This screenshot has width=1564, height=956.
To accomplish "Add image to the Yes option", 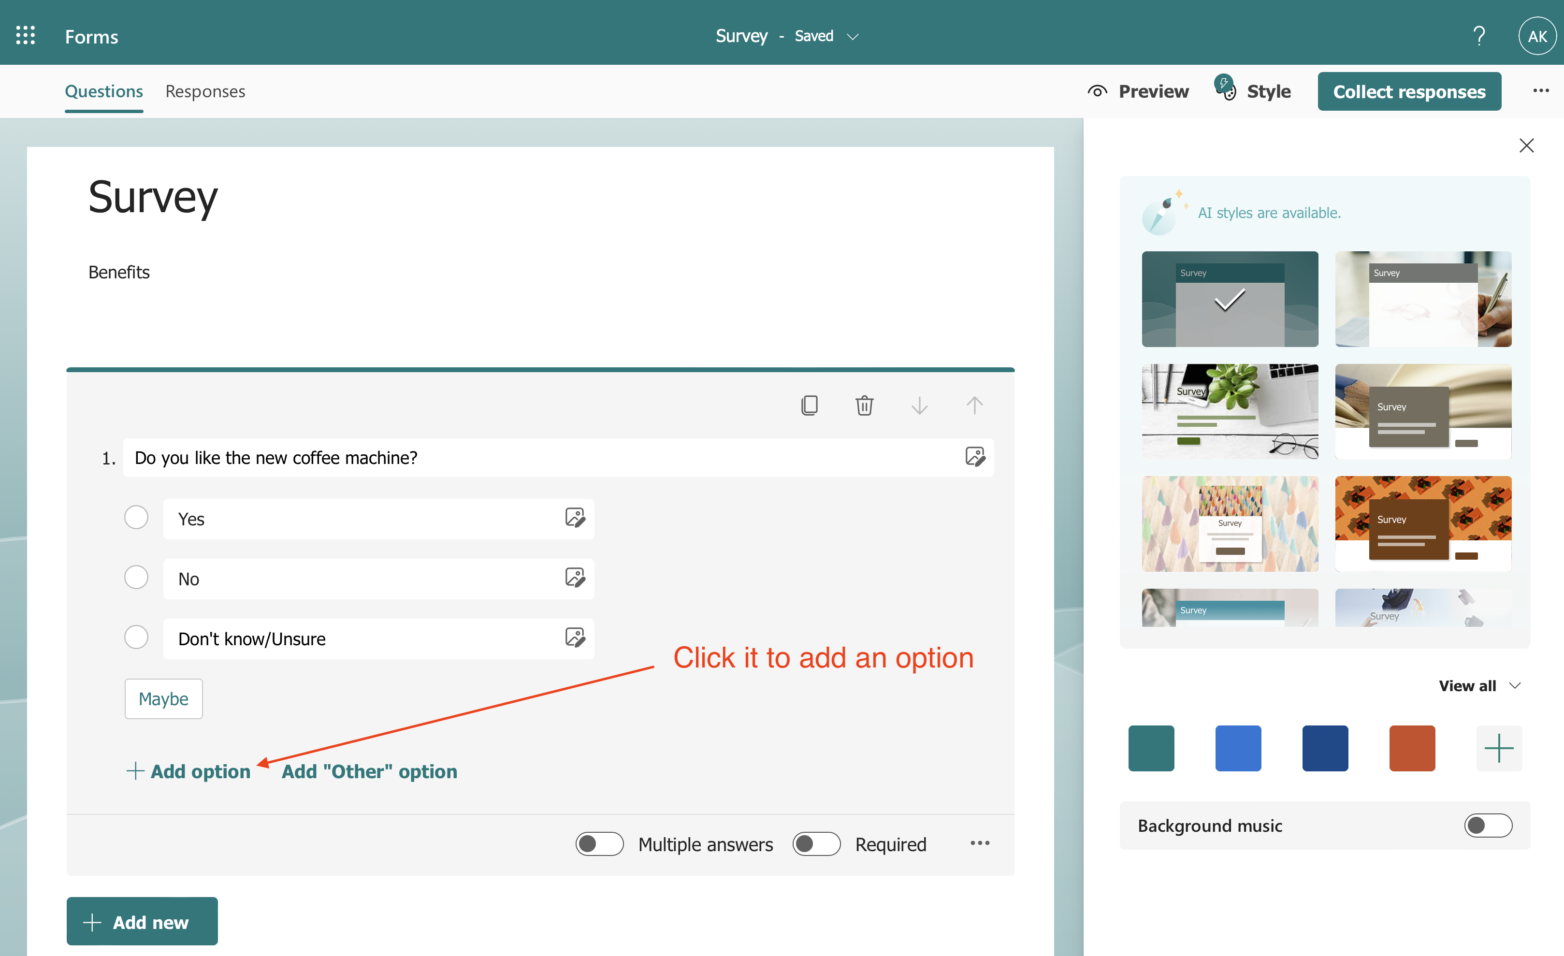I will 575,518.
